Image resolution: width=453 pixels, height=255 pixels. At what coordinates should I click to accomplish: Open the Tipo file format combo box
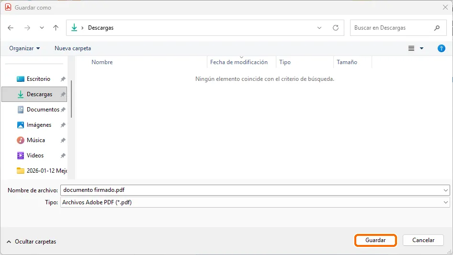point(255,202)
